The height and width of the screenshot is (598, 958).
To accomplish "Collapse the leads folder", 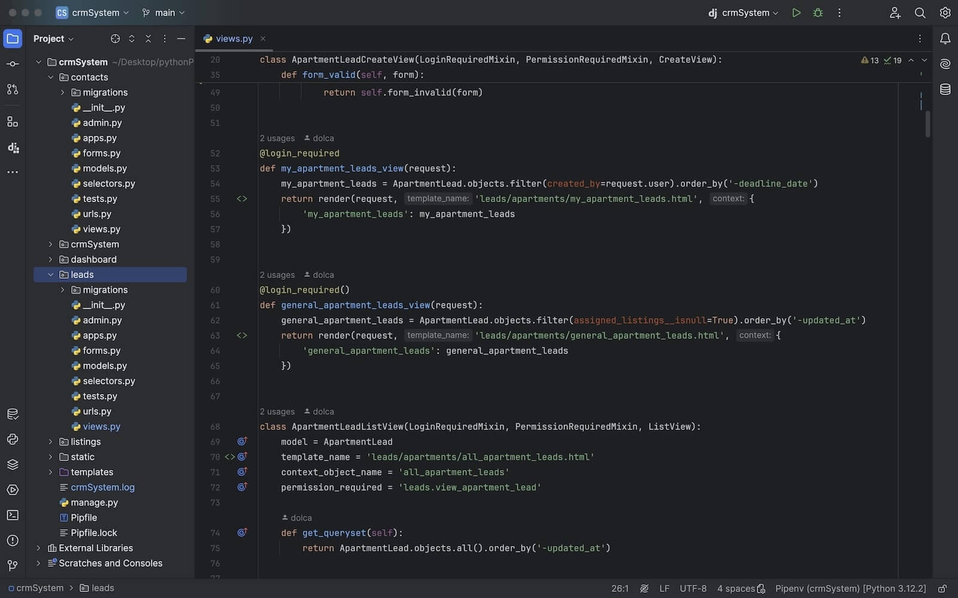I will pyautogui.click(x=51, y=274).
